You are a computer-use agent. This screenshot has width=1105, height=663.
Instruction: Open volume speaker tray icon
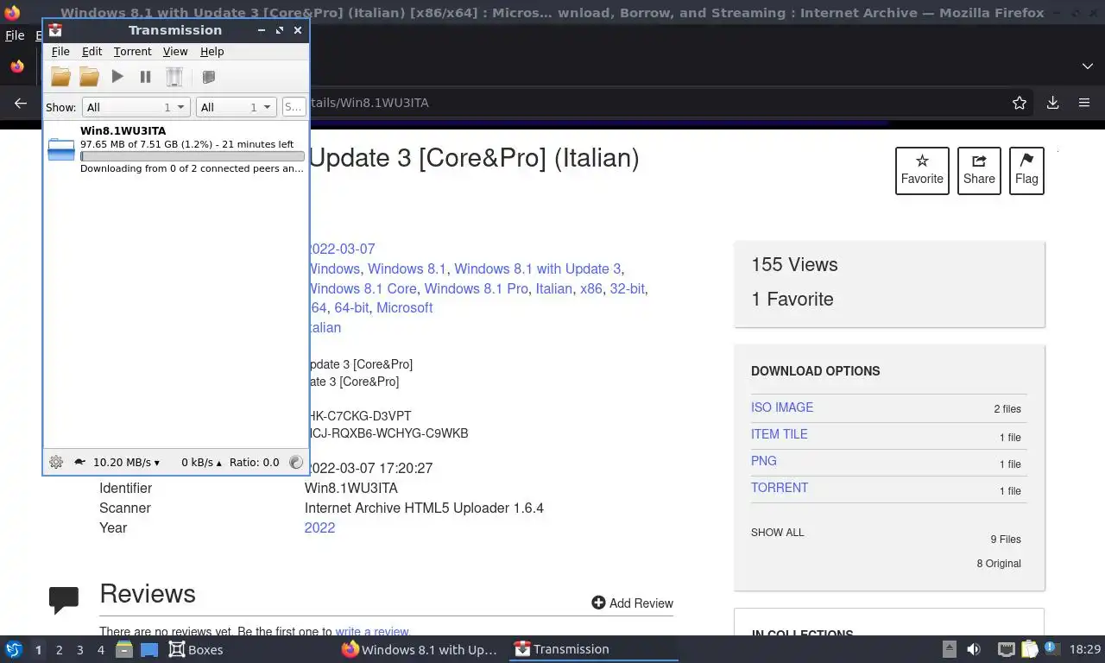pyautogui.click(x=974, y=649)
